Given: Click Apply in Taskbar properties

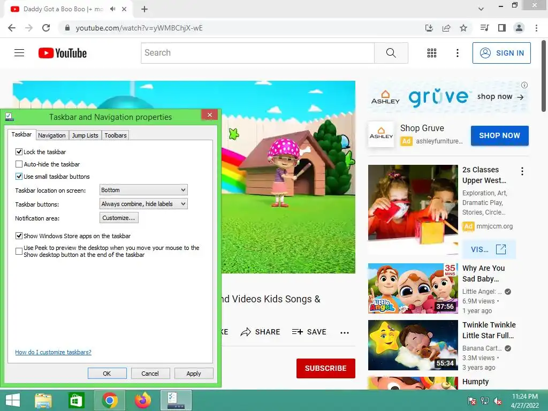Looking at the screenshot, I should point(194,373).
